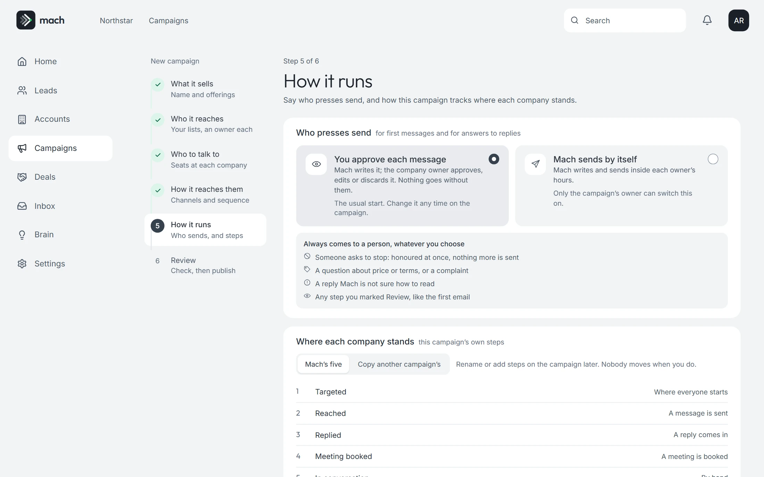Click the mach logo icon

coord(26,20)
